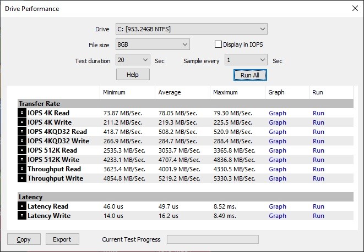Run the Latency Write test
The width and height of the screenshot is (364, 252).
click(x=318, y=216)
